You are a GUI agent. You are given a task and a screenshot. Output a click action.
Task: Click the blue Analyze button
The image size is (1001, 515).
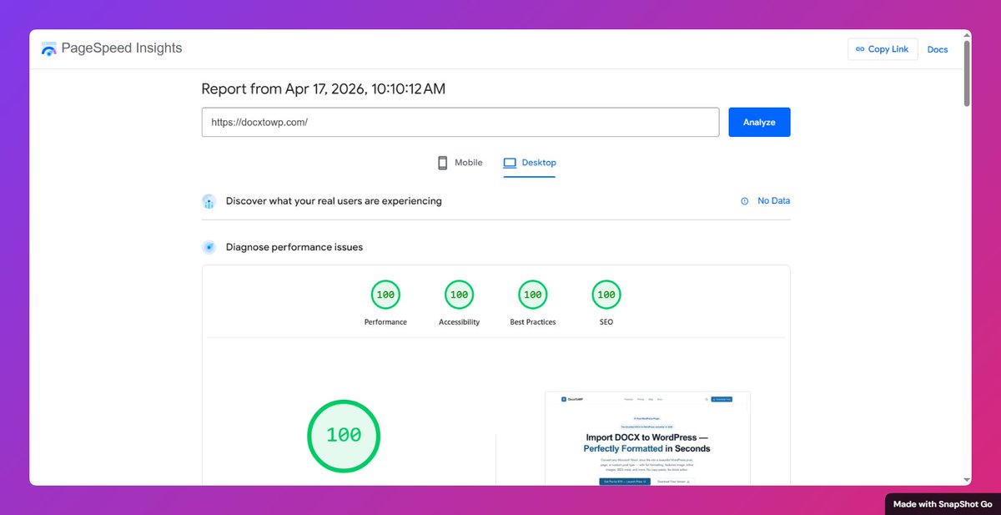pyautogui.click(x=759, y=122)
